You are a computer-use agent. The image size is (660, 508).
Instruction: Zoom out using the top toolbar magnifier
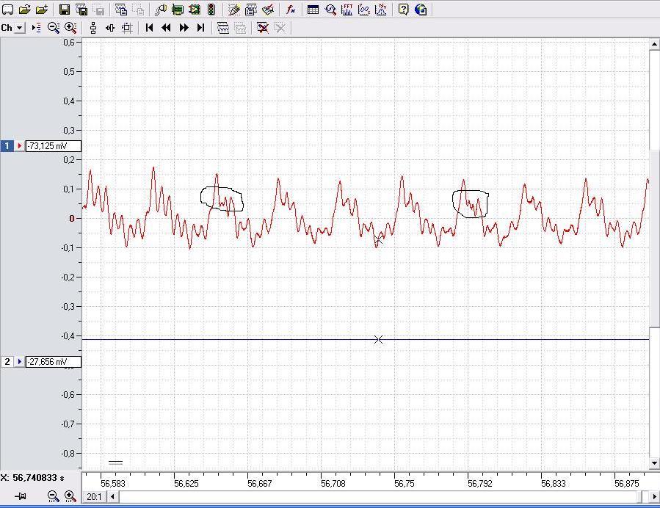coord(54,28)
